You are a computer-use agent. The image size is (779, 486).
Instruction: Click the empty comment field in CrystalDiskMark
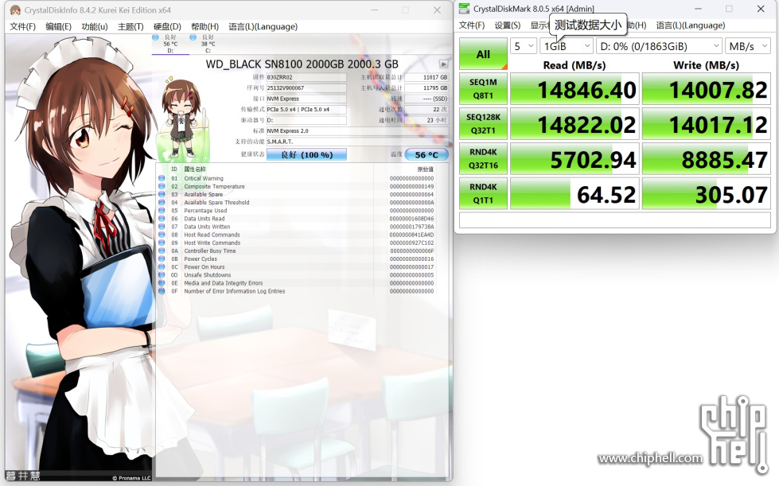(615, 220)
